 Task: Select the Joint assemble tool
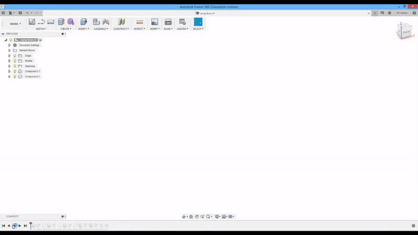pos(106,22)
